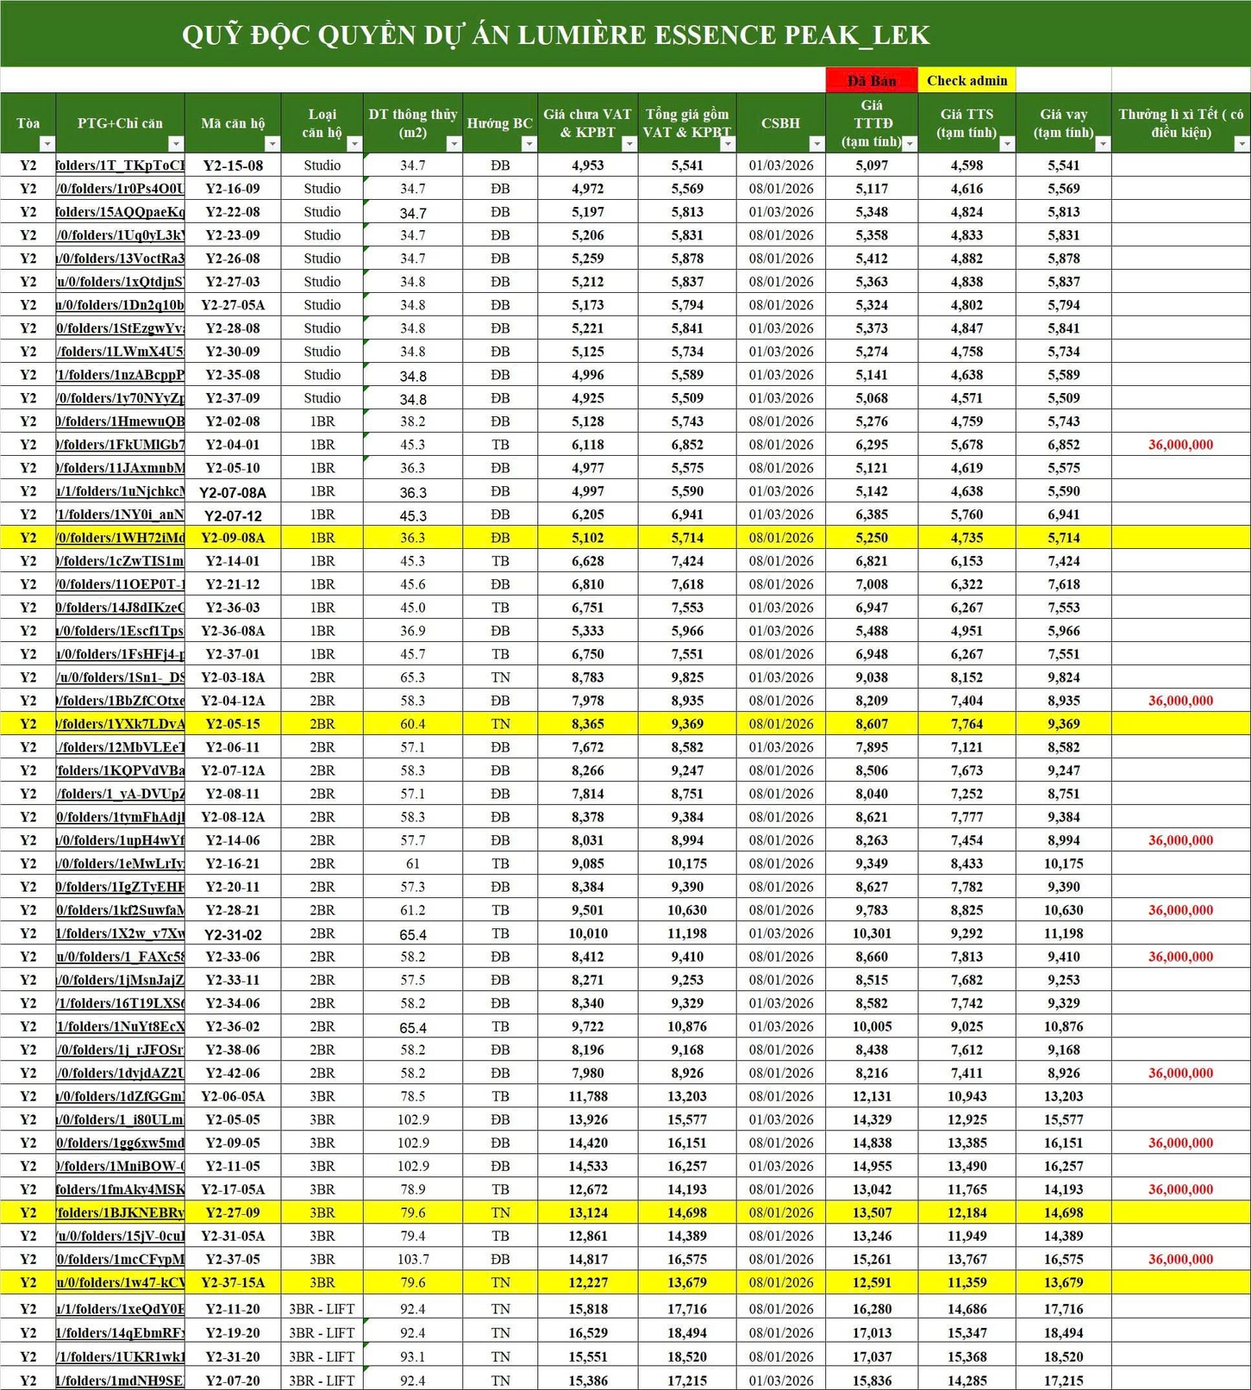The height and width of the screenshot is (1390, 1251).
Task: Open the folder link for Y2-05-15
Action: tap(121, 724)
